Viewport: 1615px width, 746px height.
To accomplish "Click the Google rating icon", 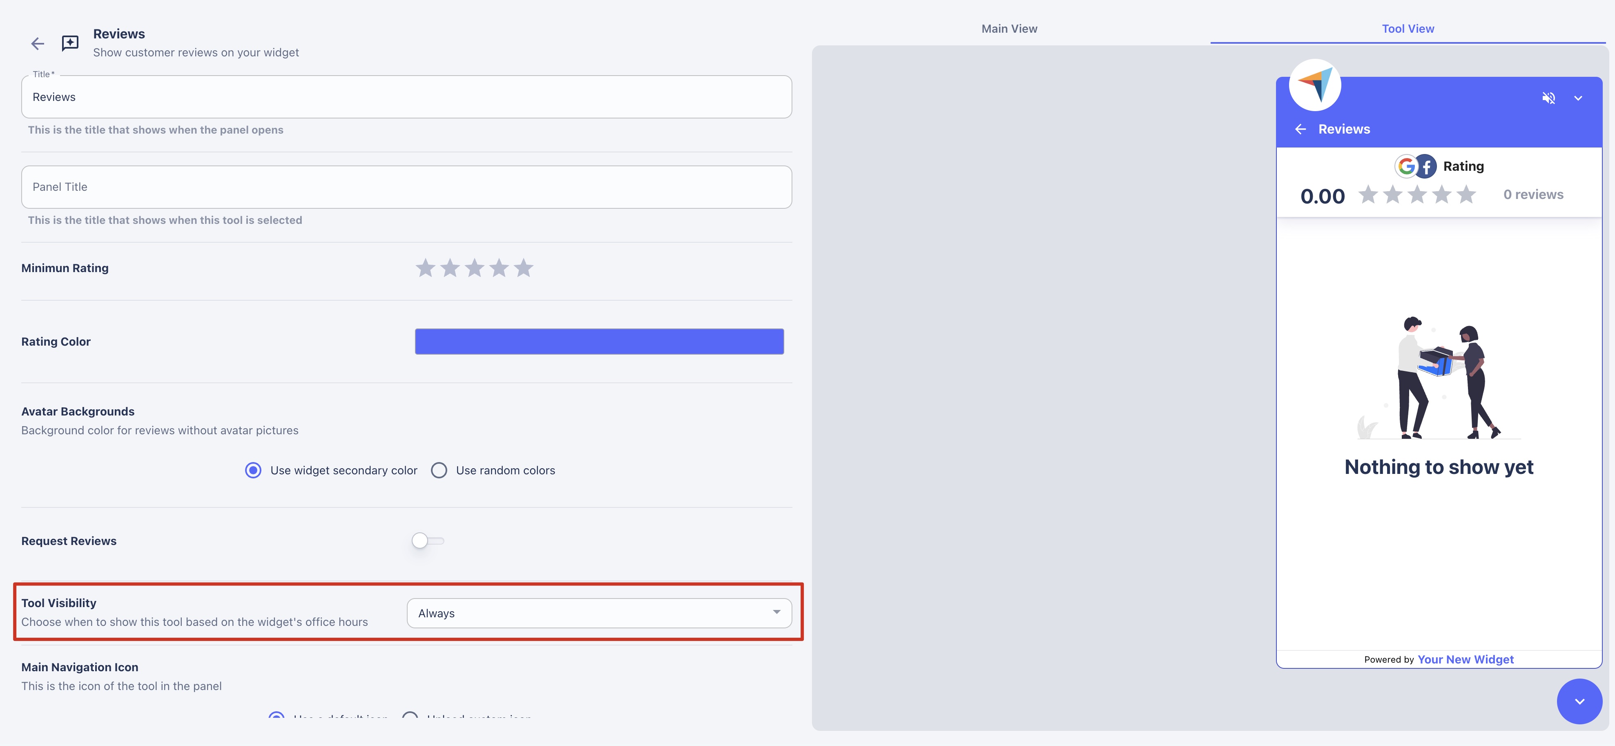I will (1406, 166).
